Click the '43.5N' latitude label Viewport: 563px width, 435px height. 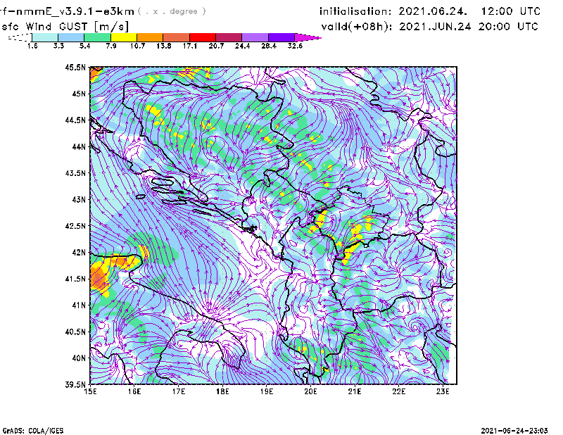[75, 172]
